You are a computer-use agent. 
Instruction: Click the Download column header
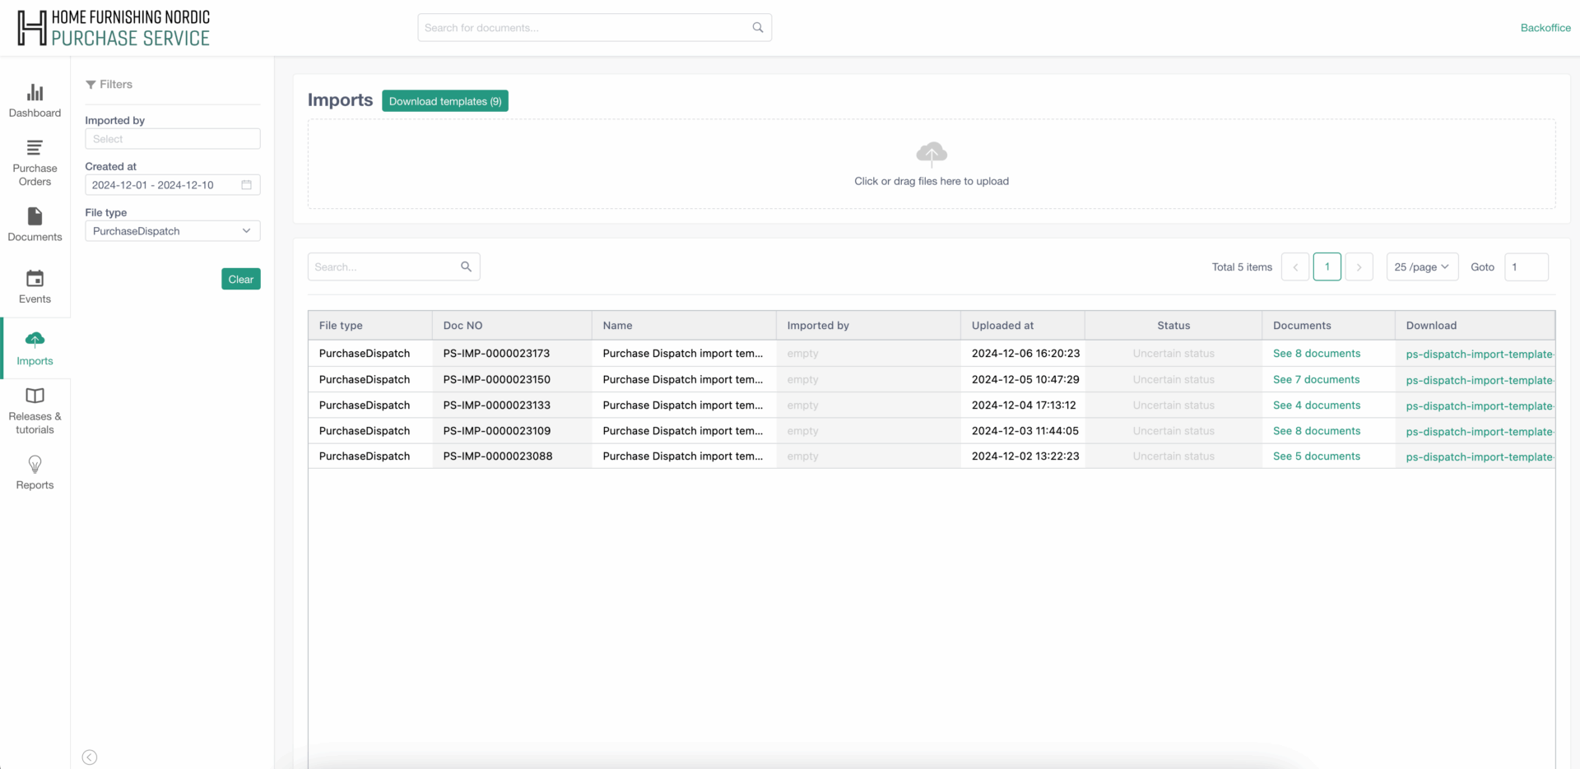tap(1475, 325)
